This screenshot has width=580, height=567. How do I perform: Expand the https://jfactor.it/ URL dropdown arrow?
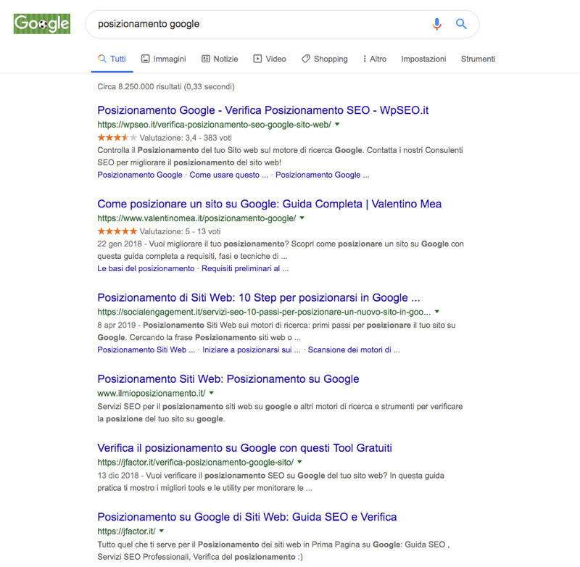click(x=161, y=531)
